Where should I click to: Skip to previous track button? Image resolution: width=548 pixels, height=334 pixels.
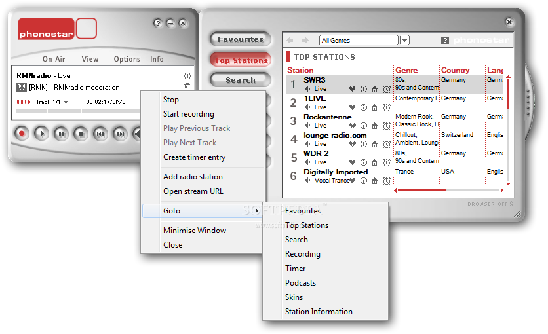tap(100, 134)
